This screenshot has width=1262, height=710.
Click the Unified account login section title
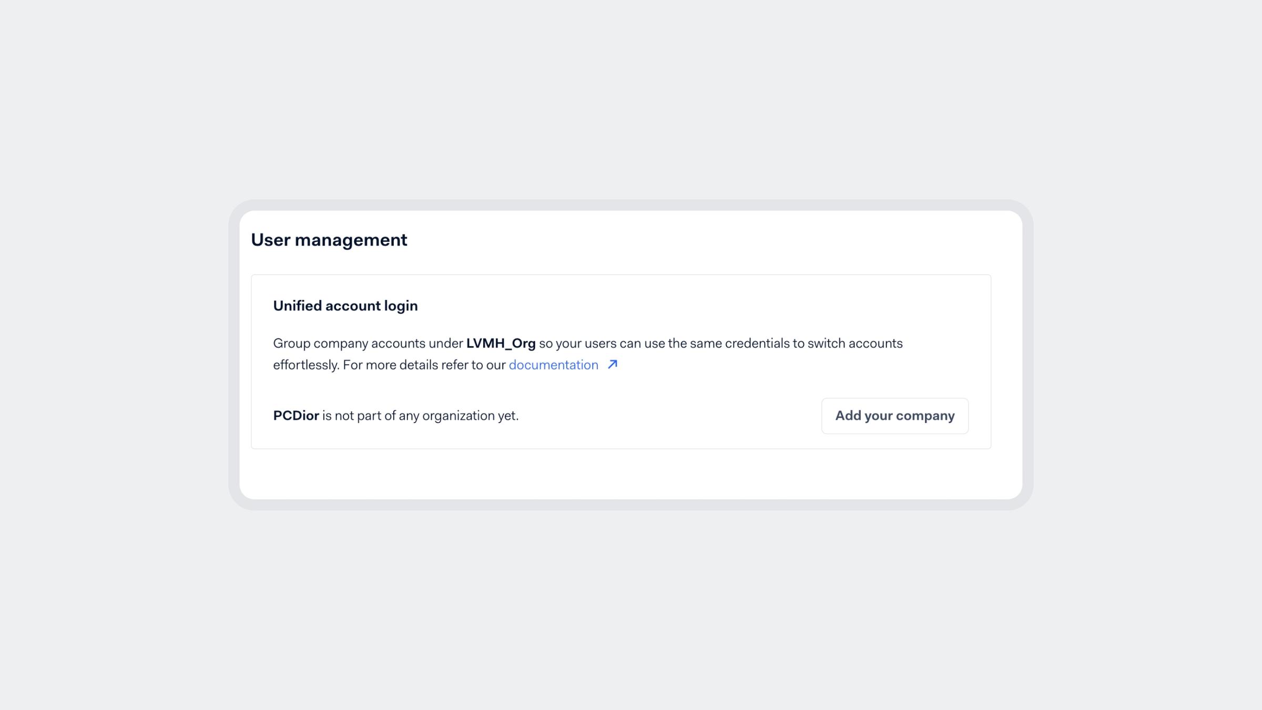tap(345, 305)
